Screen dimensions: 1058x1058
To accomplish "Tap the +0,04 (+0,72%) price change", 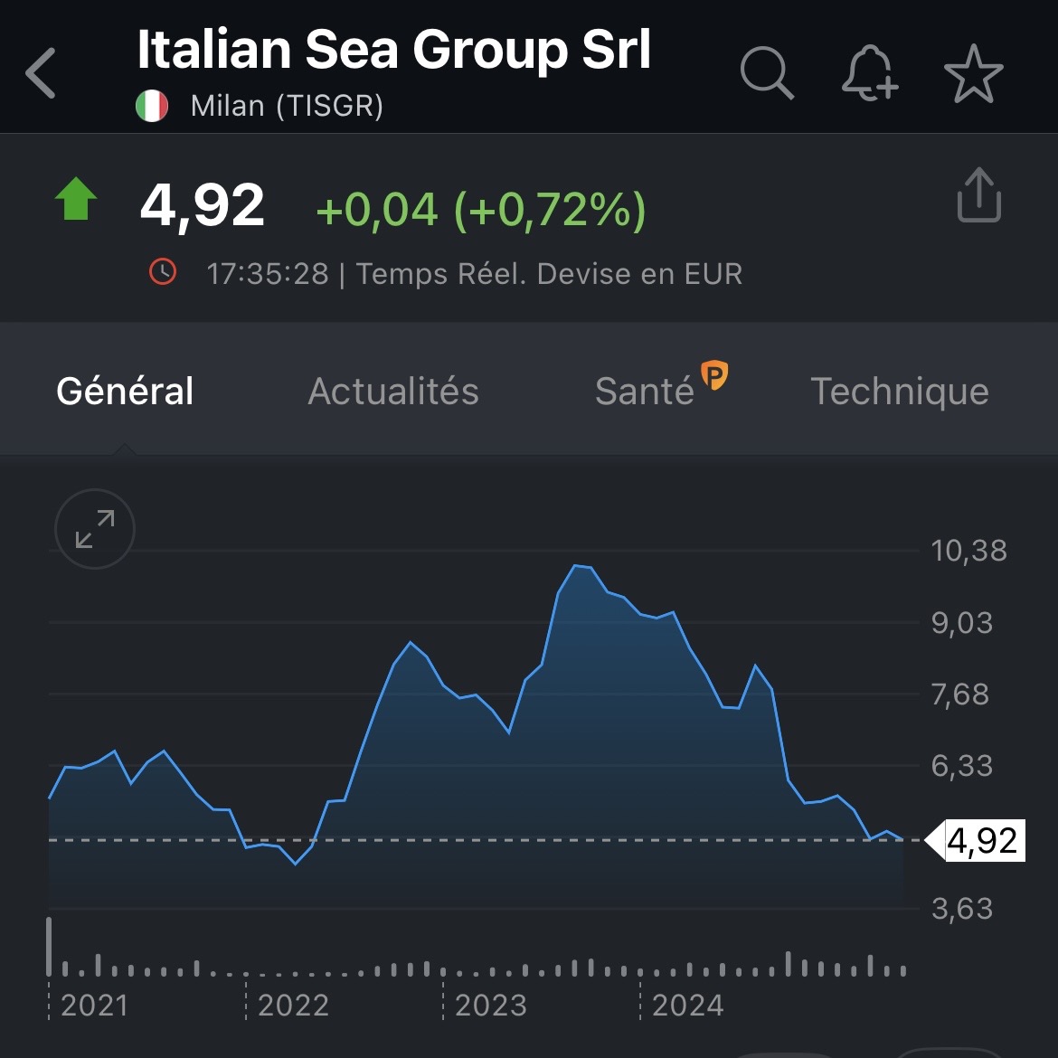I will (481, 210).
